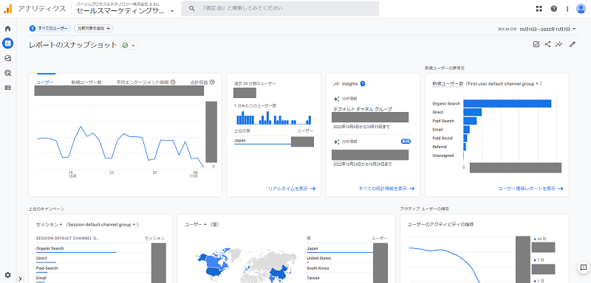Open the property selector セールスマーケティング dropdown
Image resolution: width=591 pixels, height=283 pixels.
pos(125,11)
